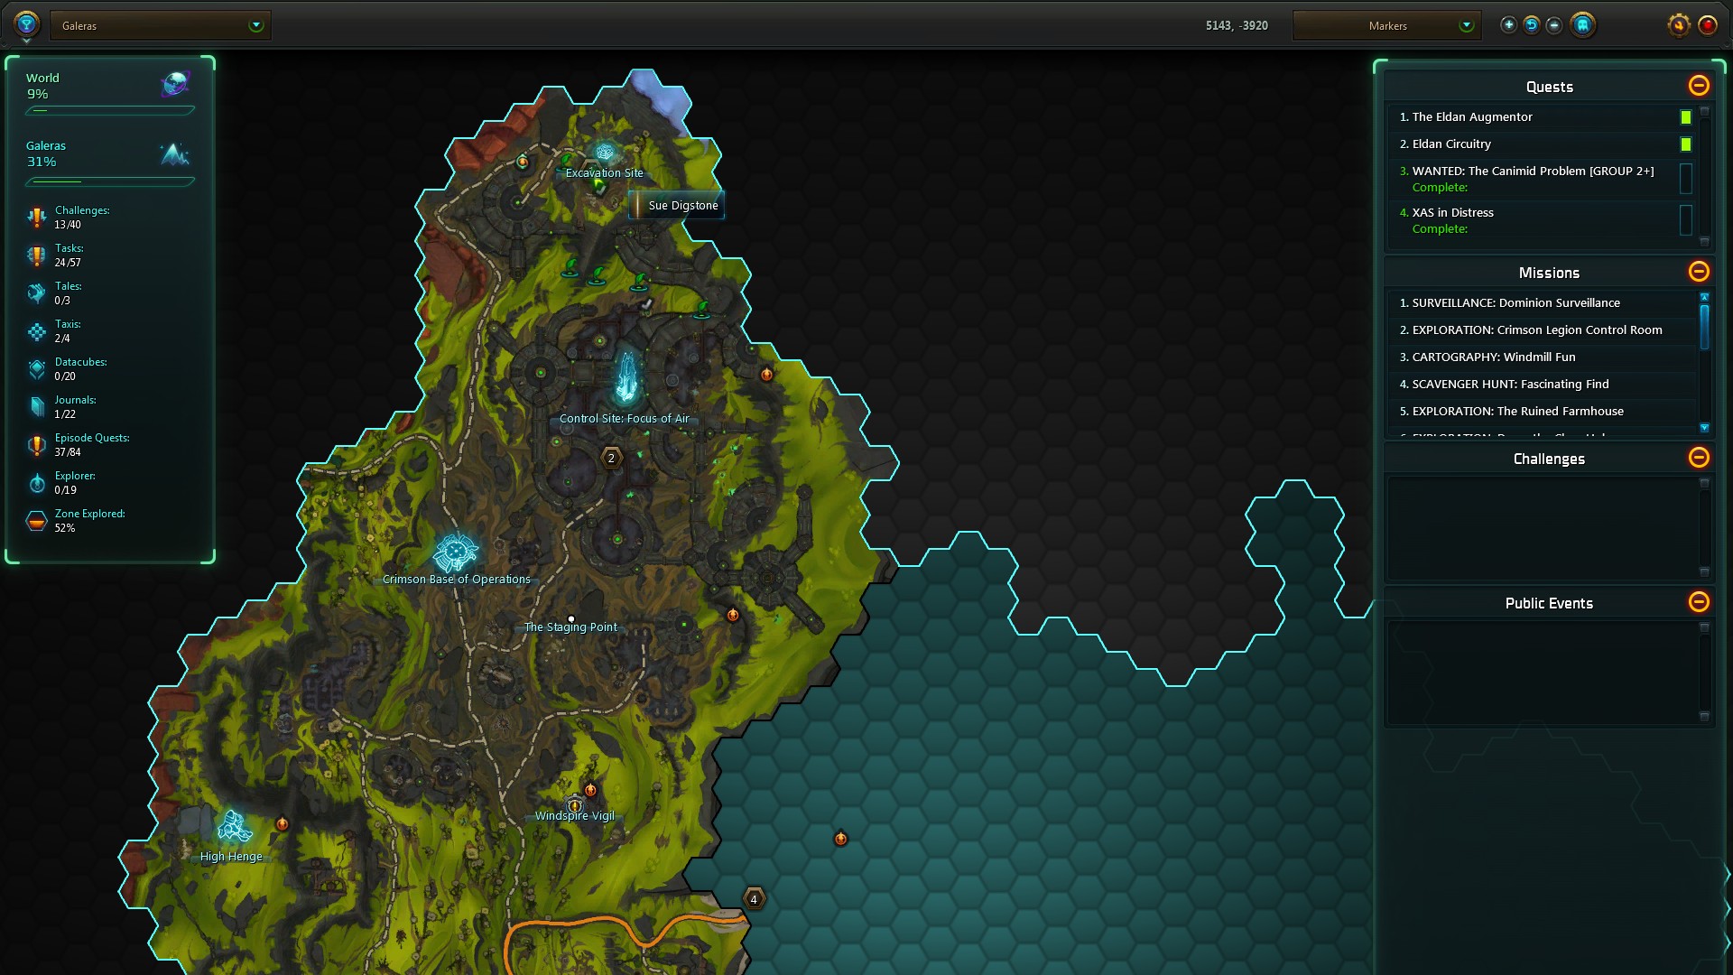This screenshot has height=975, width=1733.
Task: Click the World 9% progress bar
Action: (x=110, y=111)
